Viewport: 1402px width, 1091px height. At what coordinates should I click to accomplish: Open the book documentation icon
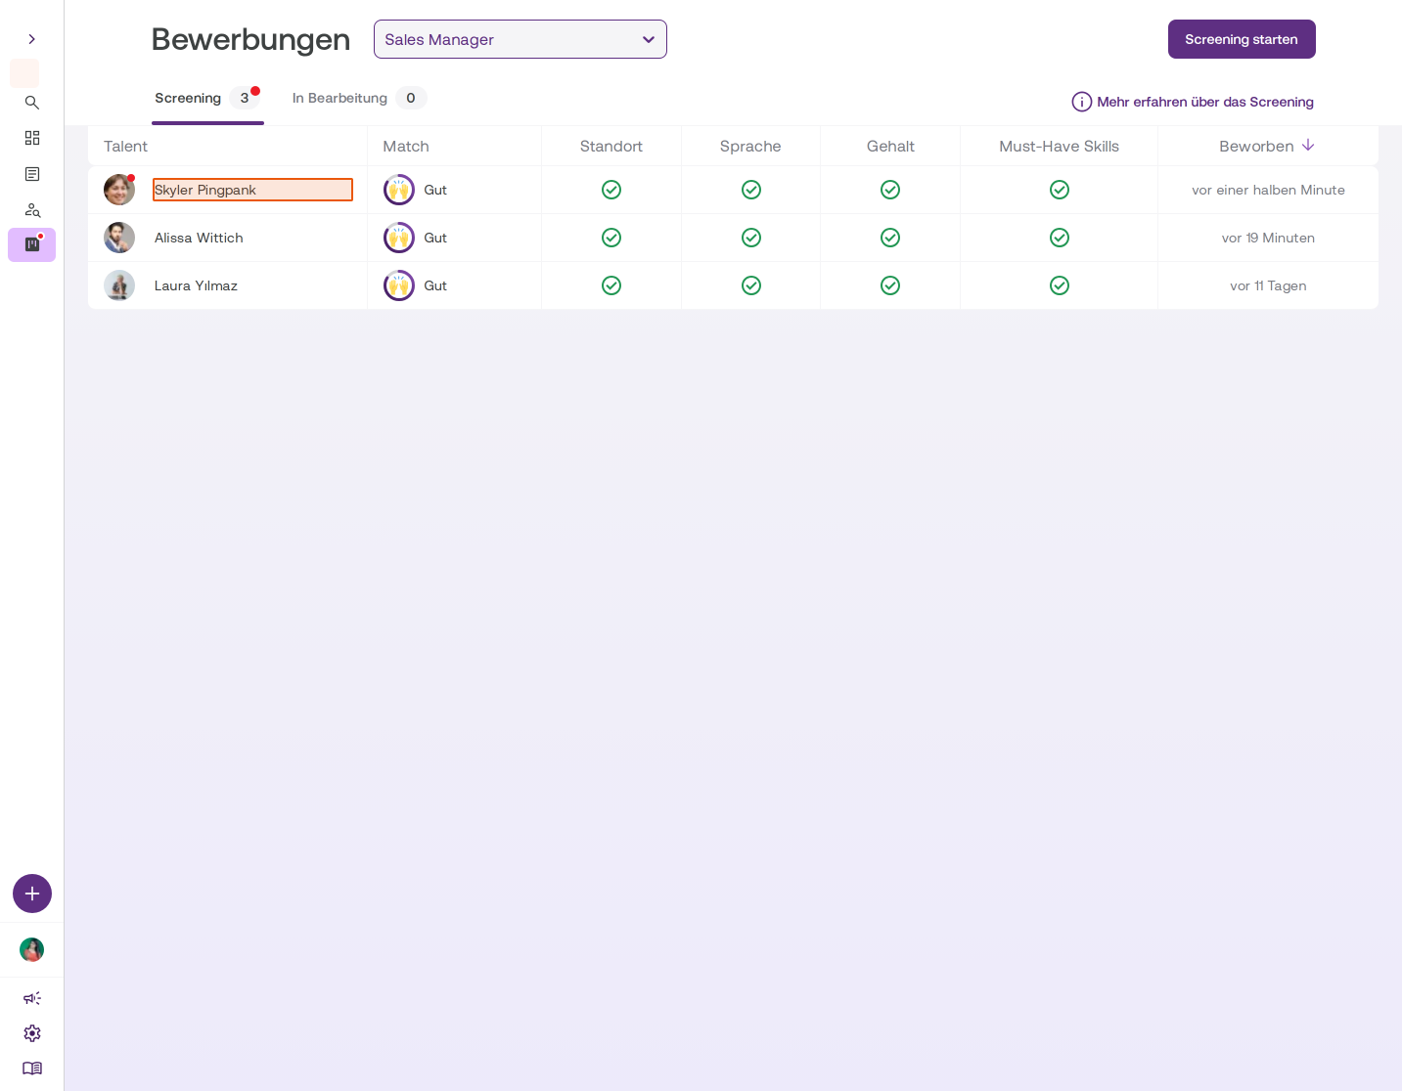[x=32, y=1069]
